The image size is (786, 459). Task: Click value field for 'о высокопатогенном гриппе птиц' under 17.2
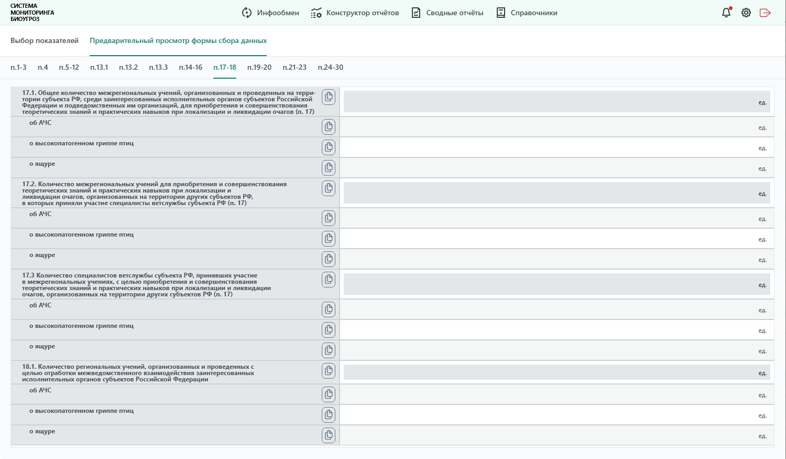click(x=557, y=239)
